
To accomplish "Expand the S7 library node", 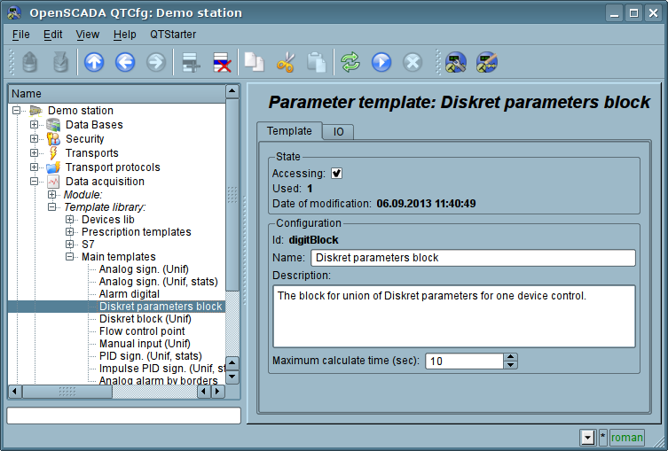I will (70, 245).
